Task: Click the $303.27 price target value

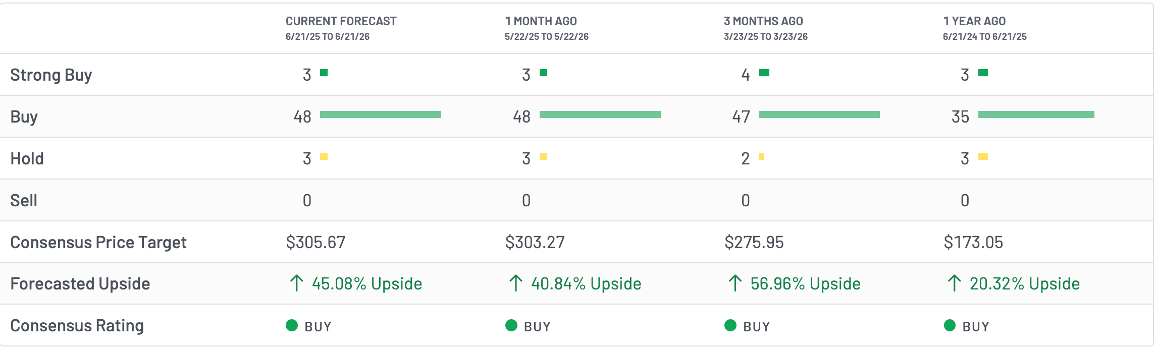Action: [x=535, y=242]
